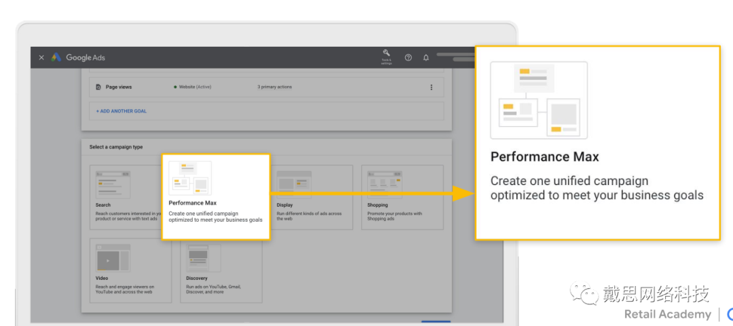Click the '3 primary actions' text

[x=274, y=87]
